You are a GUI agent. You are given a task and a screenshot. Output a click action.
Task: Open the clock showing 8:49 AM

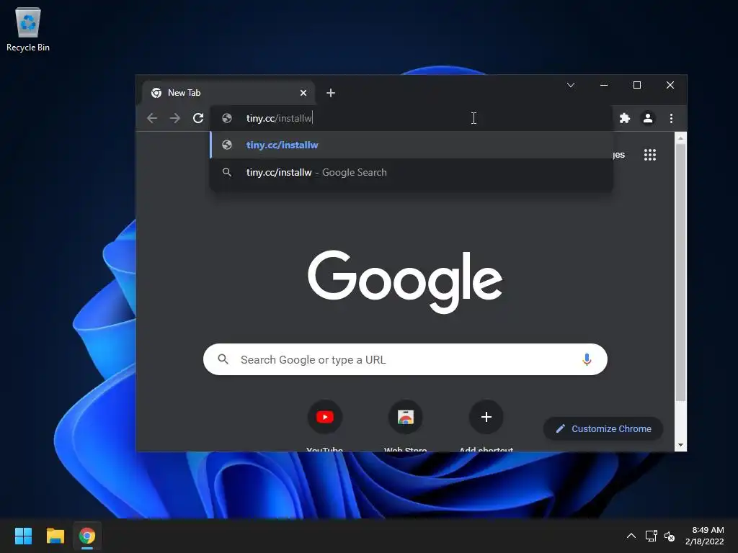pyautogui.click(x=705, y=536)
